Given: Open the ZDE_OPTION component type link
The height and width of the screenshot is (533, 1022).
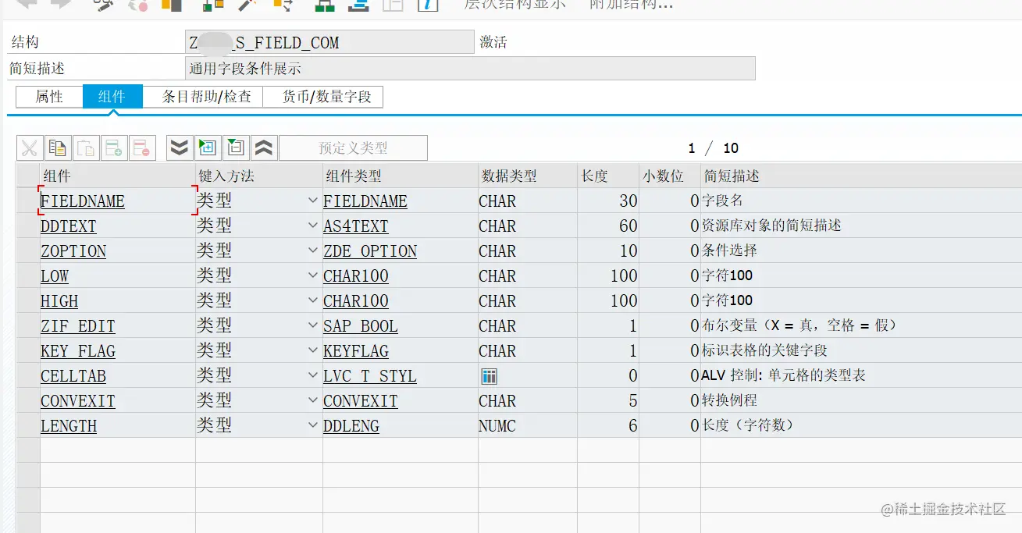Looking at the screenshot, I should click(370, 251).
